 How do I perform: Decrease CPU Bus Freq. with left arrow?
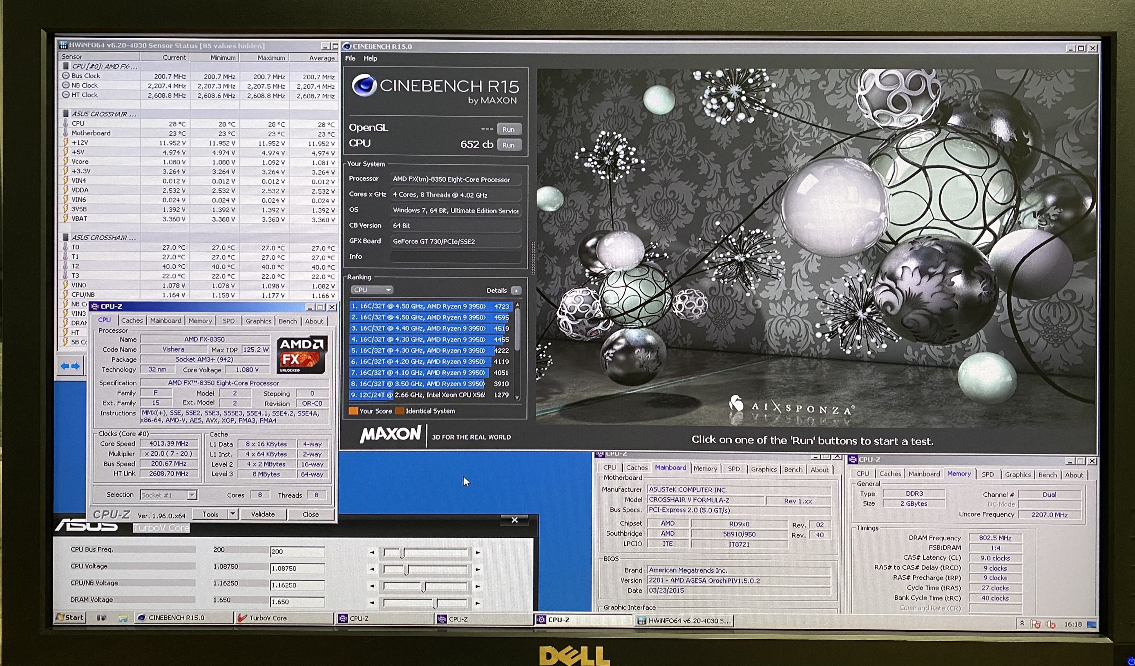tap(372, 553)
